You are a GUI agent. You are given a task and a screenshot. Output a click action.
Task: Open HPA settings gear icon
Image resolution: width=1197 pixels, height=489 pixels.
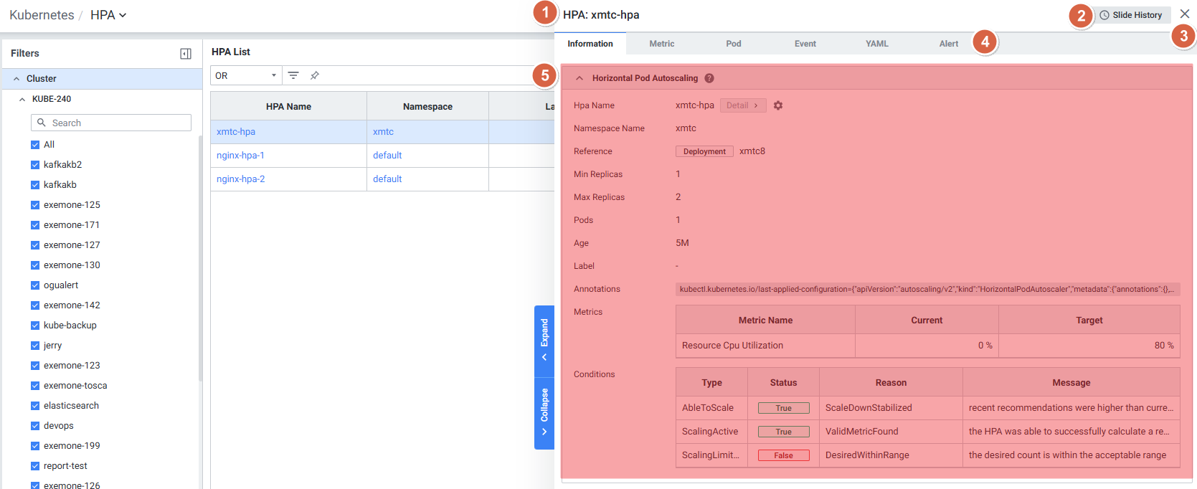click(x=778, y=105)
